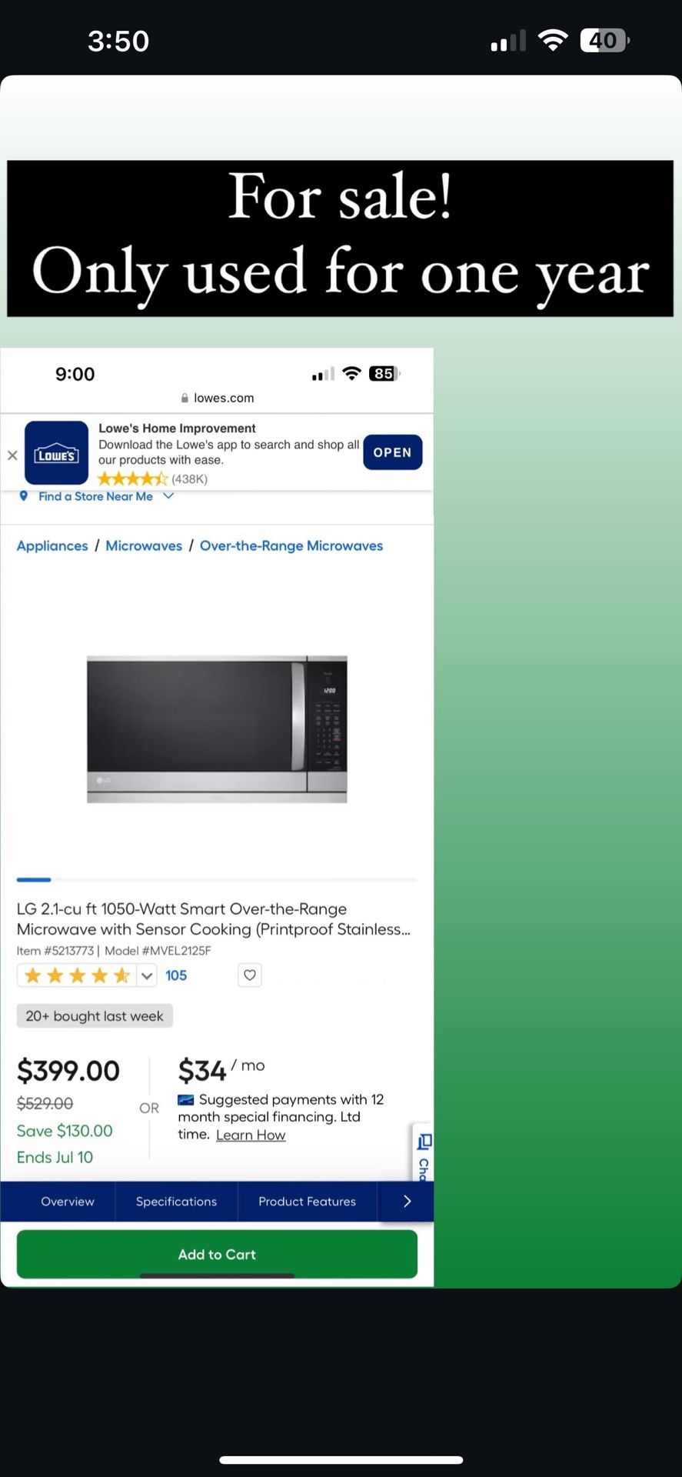
Task: Show more tabs with right arrow
Action: point(407,1202)
